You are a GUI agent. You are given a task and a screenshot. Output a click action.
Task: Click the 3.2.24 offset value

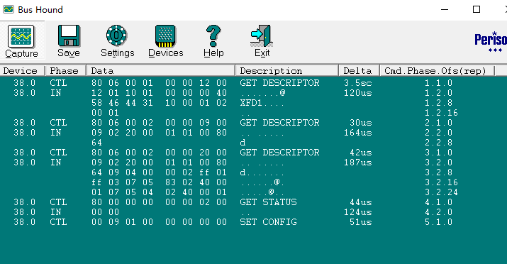441,192
